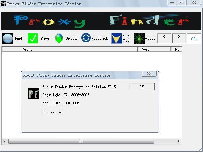Viewport: 203px width, 152px height.
Task: Click the Update globe download icon
Action: point(59,39)
